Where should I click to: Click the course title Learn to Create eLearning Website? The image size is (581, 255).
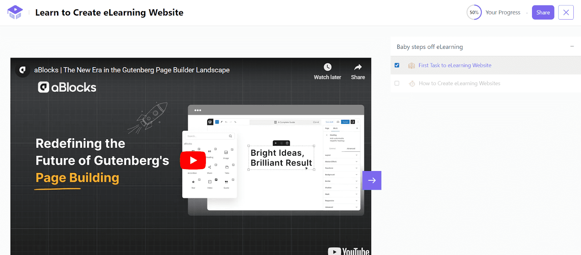pyautogui.click(x=109, y=12)
